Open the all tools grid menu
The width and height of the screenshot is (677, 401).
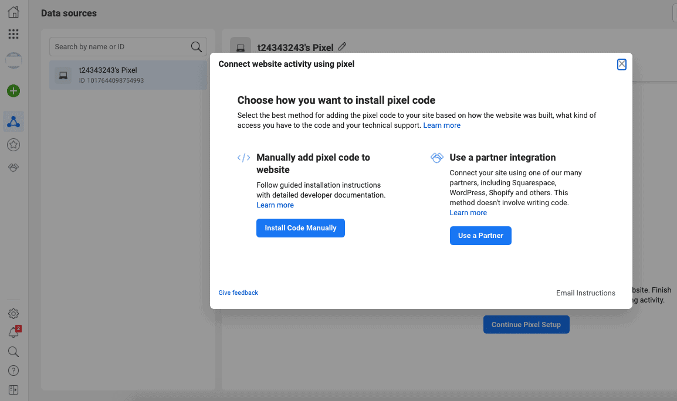pos(13,34)
